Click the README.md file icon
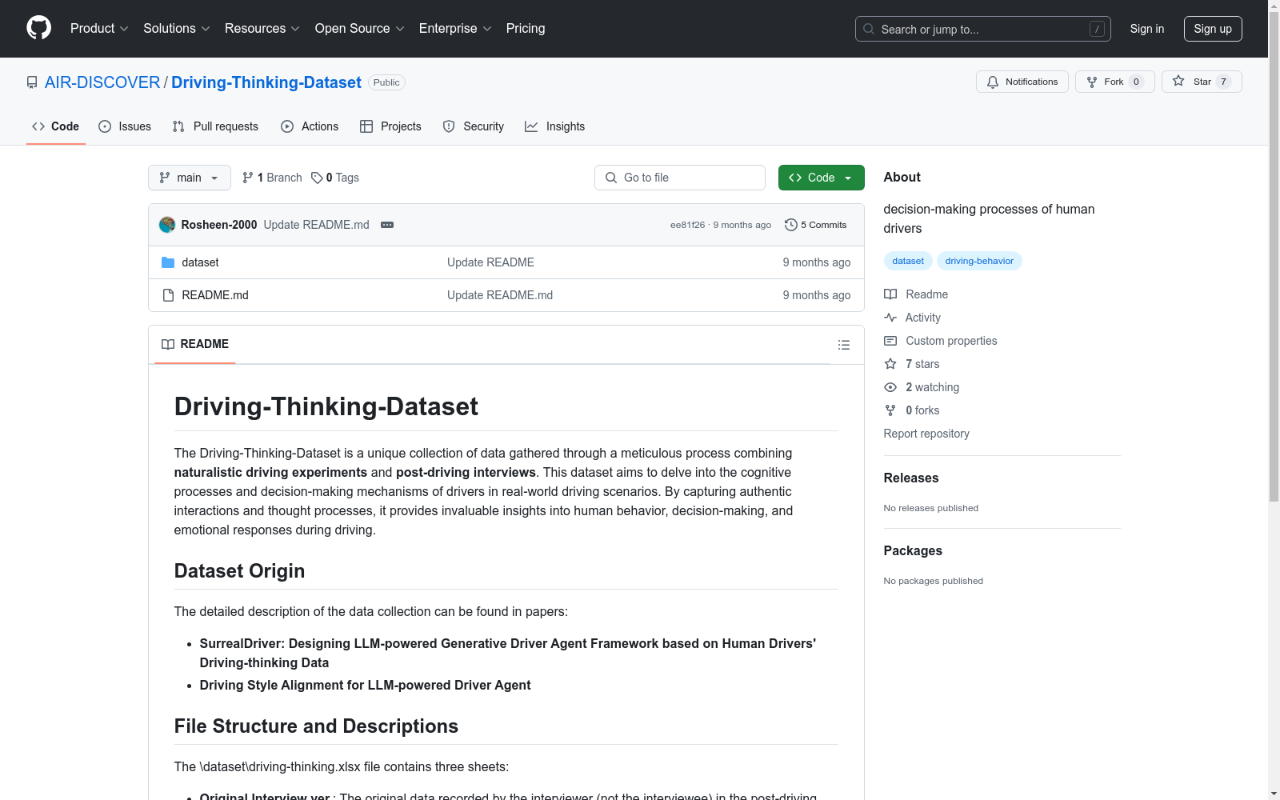The width and height of the screenshot is (1280, 800). [168, 295]
